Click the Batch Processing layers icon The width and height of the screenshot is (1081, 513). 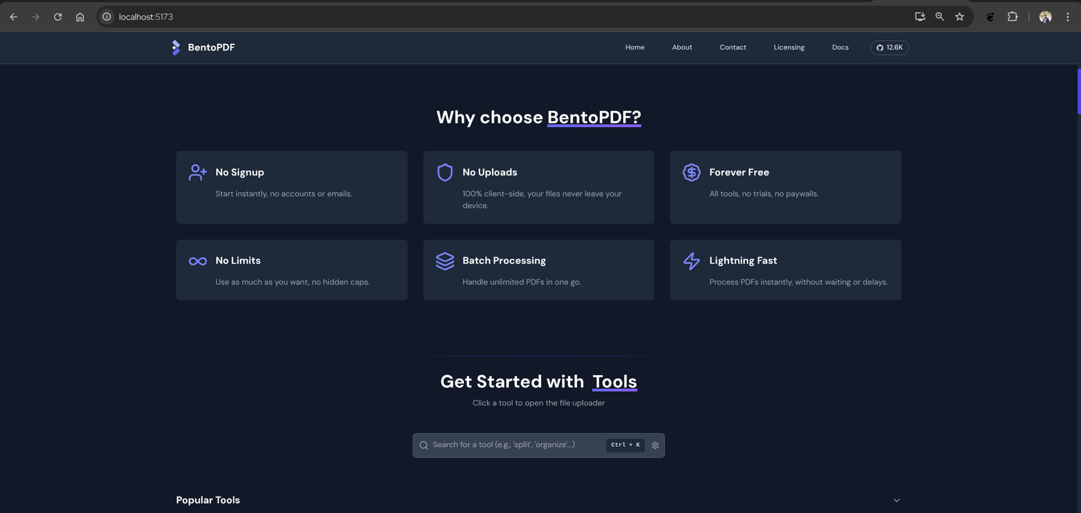click(x=445, y=261)
